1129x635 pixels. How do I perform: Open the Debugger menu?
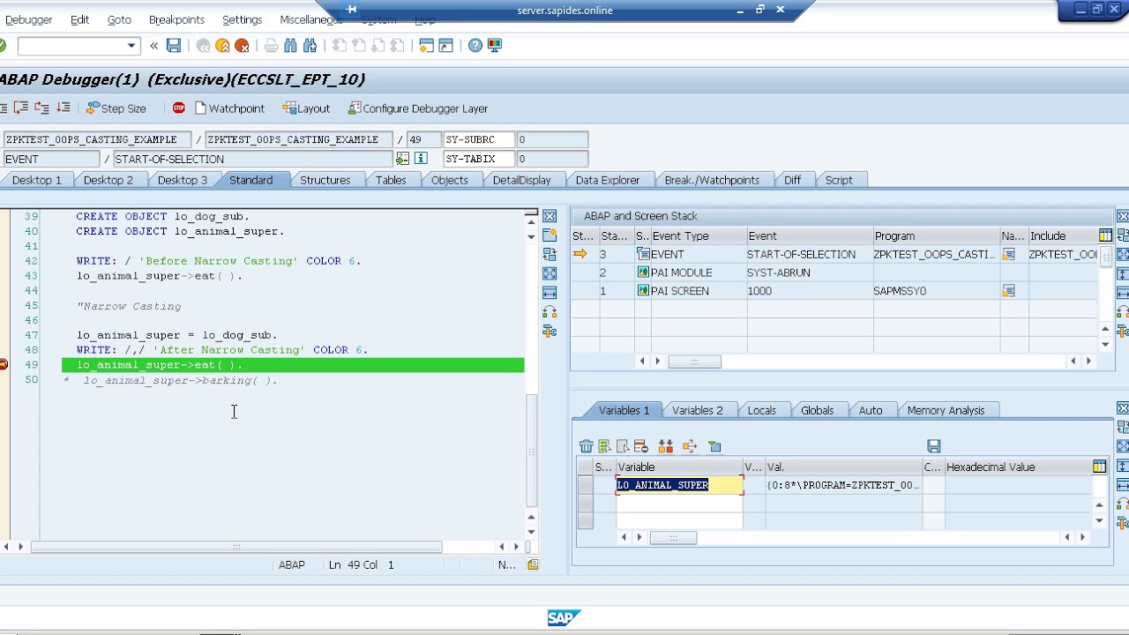coord(28,19)
